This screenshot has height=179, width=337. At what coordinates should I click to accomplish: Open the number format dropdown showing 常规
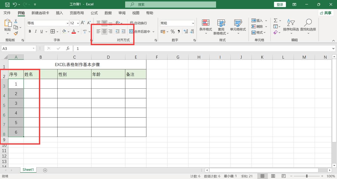(x=177, y=23)
